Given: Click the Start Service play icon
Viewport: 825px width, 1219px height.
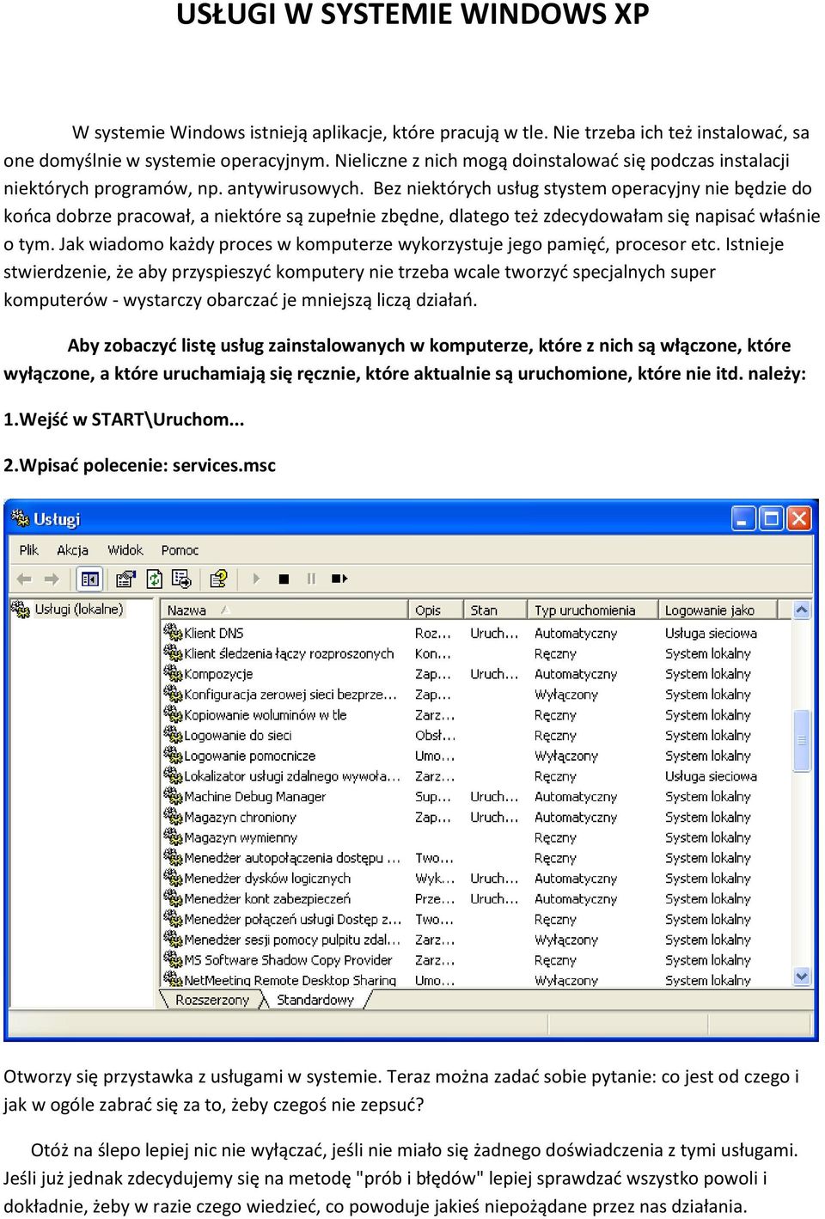Looking at the screenshot, I should click(x=255, y=579).
